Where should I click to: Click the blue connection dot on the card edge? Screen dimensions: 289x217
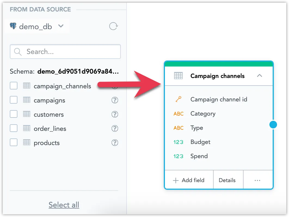273,125
